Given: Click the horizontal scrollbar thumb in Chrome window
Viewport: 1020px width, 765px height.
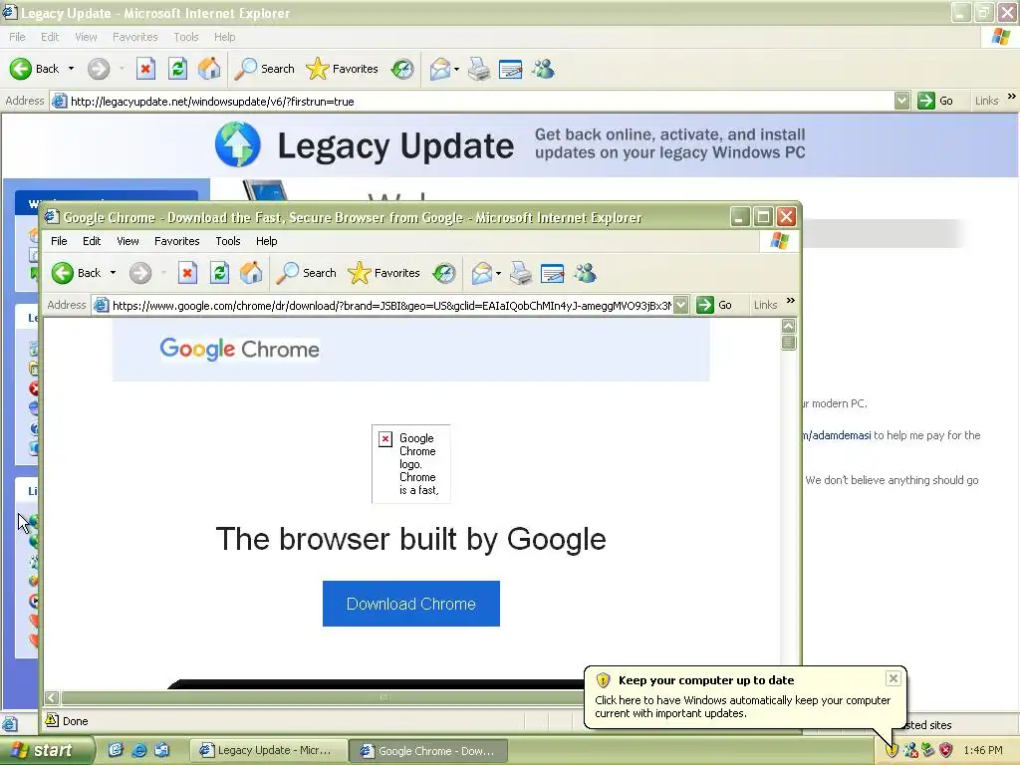Looking at the screenshot, I should tap(384, 697).
